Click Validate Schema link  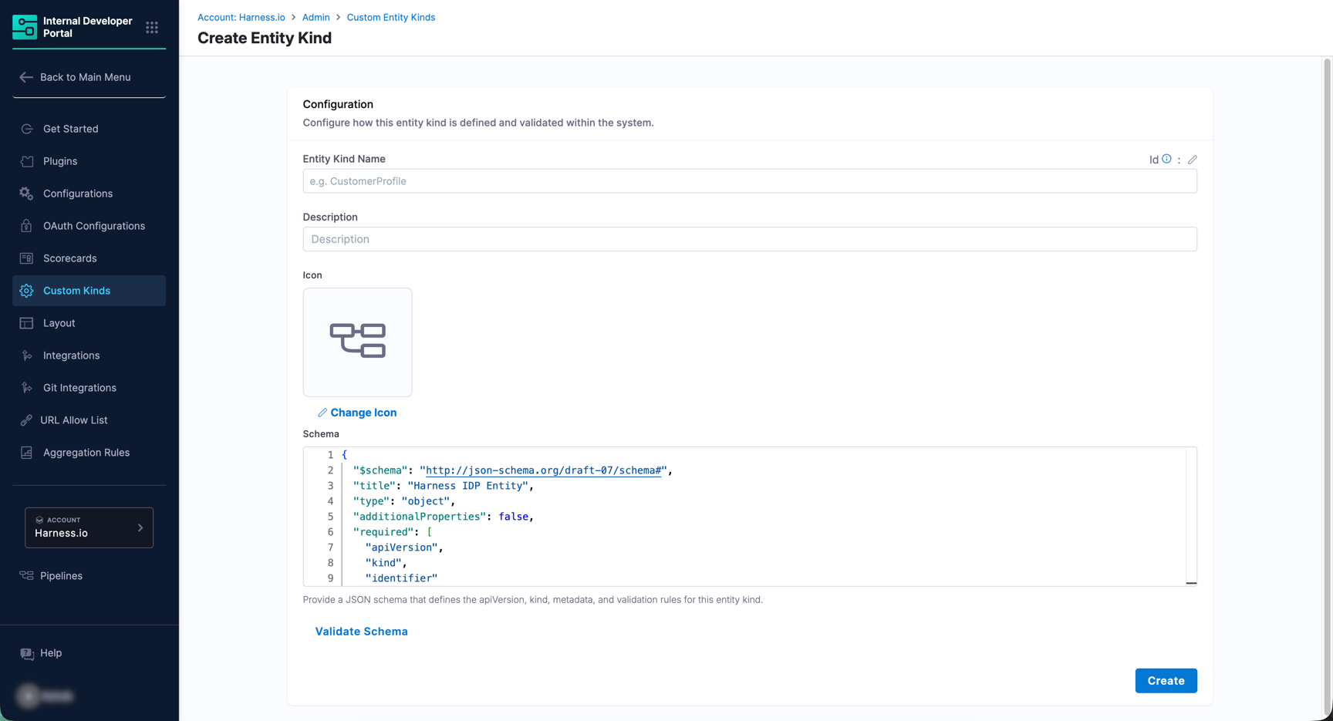pyautogui.click(x=361, y=632)
